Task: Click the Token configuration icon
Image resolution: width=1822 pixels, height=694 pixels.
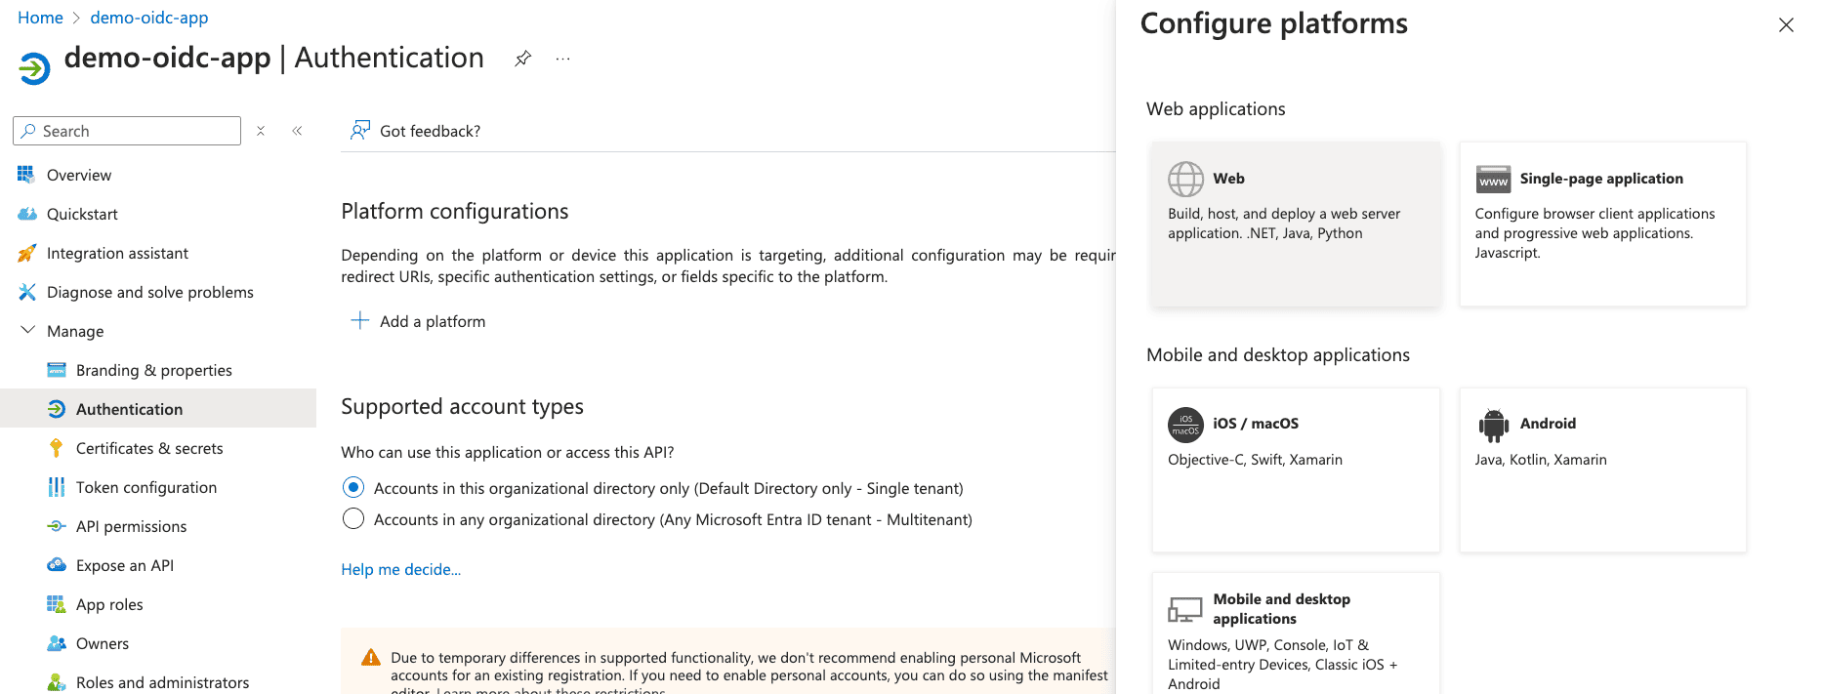Action: click(58, 486)
